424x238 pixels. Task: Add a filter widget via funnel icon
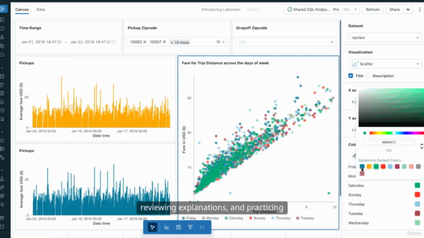tap(190, 227)
